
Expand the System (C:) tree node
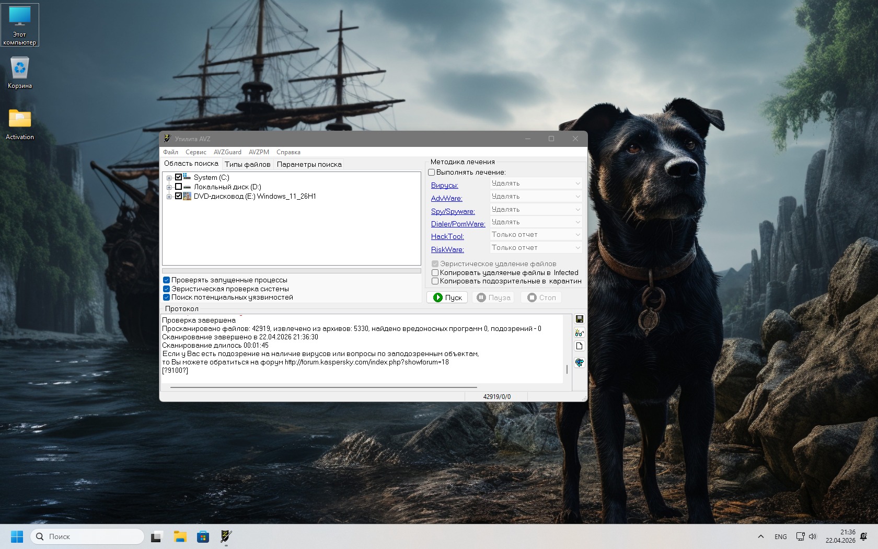(169, 178)
